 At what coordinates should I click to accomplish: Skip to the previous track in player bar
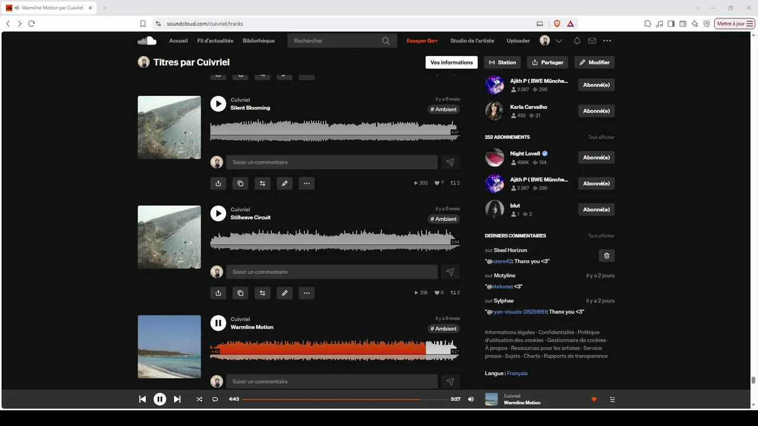point(142,399)
